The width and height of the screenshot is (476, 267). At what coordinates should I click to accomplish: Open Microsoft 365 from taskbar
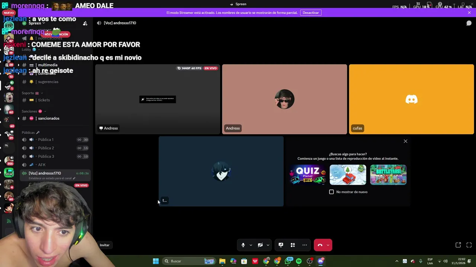pos(233,261)
